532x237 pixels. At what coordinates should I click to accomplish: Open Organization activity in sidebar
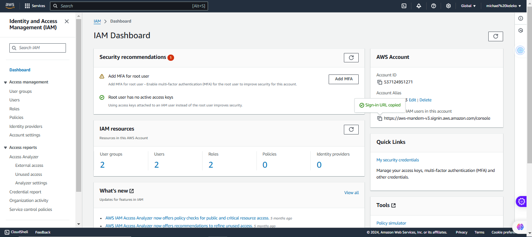(29, 200)
